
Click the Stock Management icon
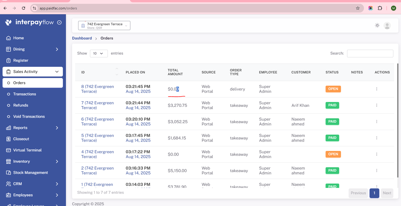[8, 173]
